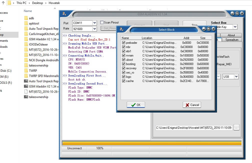Open the apktool folder icon

26,23
